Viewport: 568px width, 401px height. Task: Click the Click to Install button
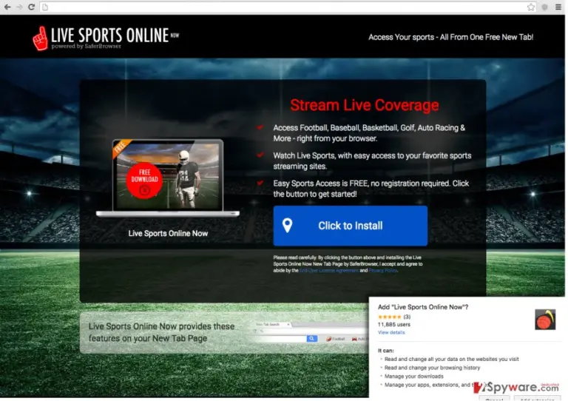[351, 226]
